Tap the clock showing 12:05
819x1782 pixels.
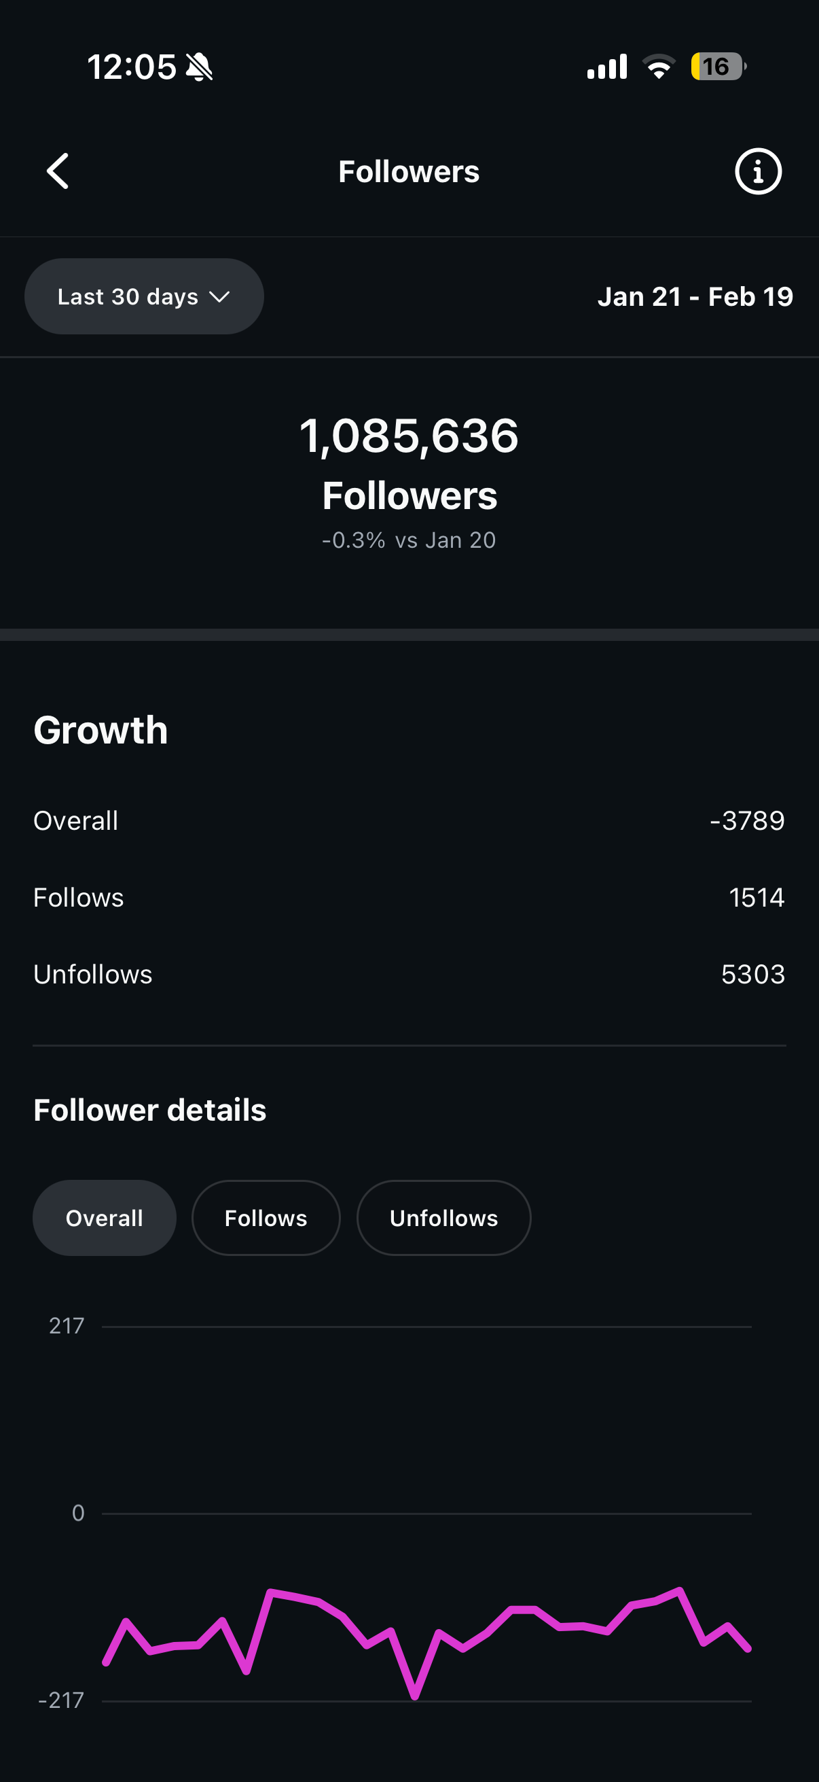click(132, 67)
